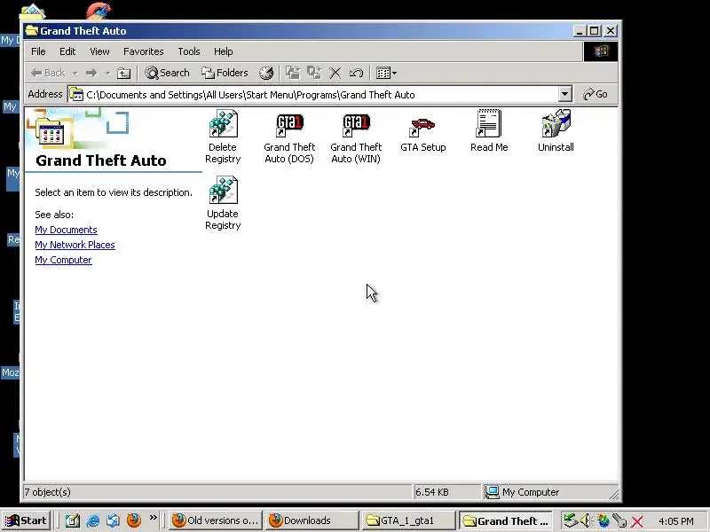Click the Outlook Express Quick Launch icon
The height and width of the screenshot is (532, 710).
tap(114, 520)
